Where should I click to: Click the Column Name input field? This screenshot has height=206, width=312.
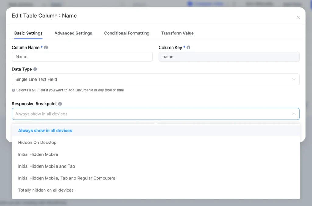tap(82, 57)
